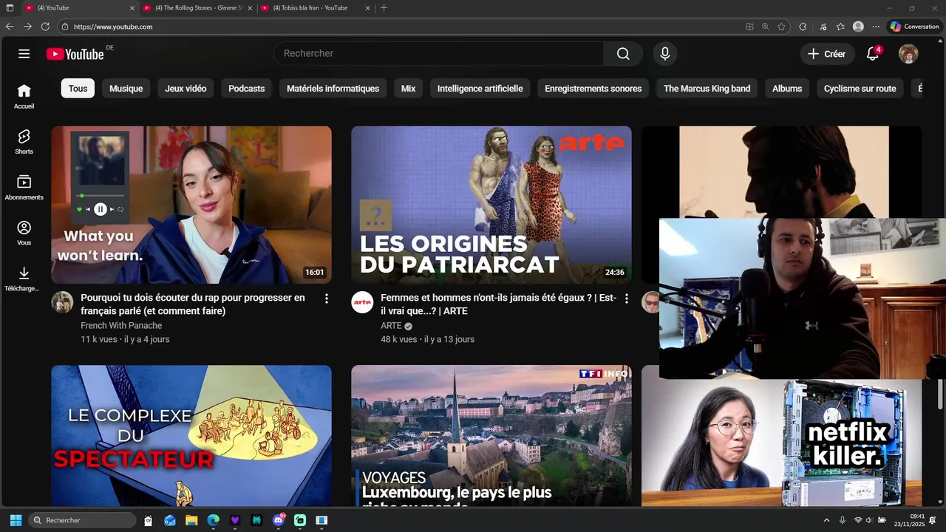Viewport: 946px width, 532px height.
Task: Select the Albums filter chip
Action: [x=787, y=89]
